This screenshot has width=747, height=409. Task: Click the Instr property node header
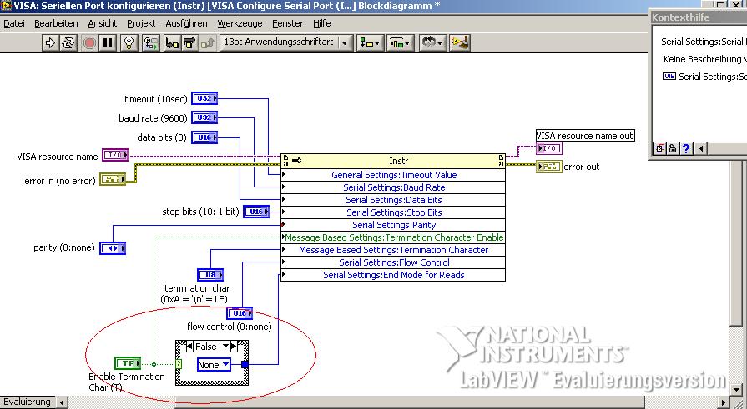tap(393, 162)
